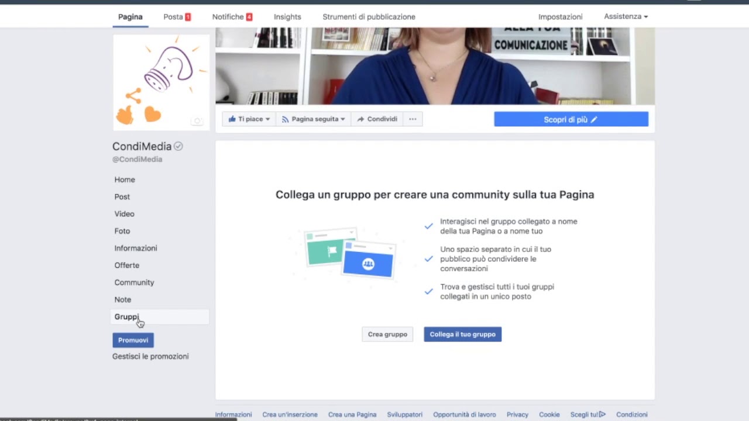Click the Notifiche count badge

point(249,17)
